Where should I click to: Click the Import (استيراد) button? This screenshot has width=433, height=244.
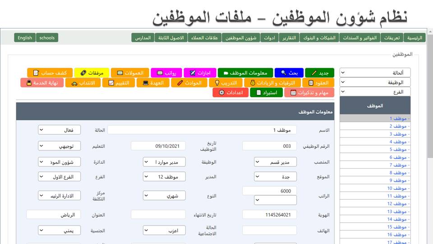tap(267, 93)
